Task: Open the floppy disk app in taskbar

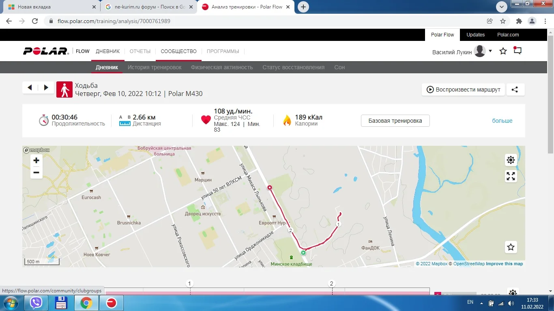Action: 61,303
